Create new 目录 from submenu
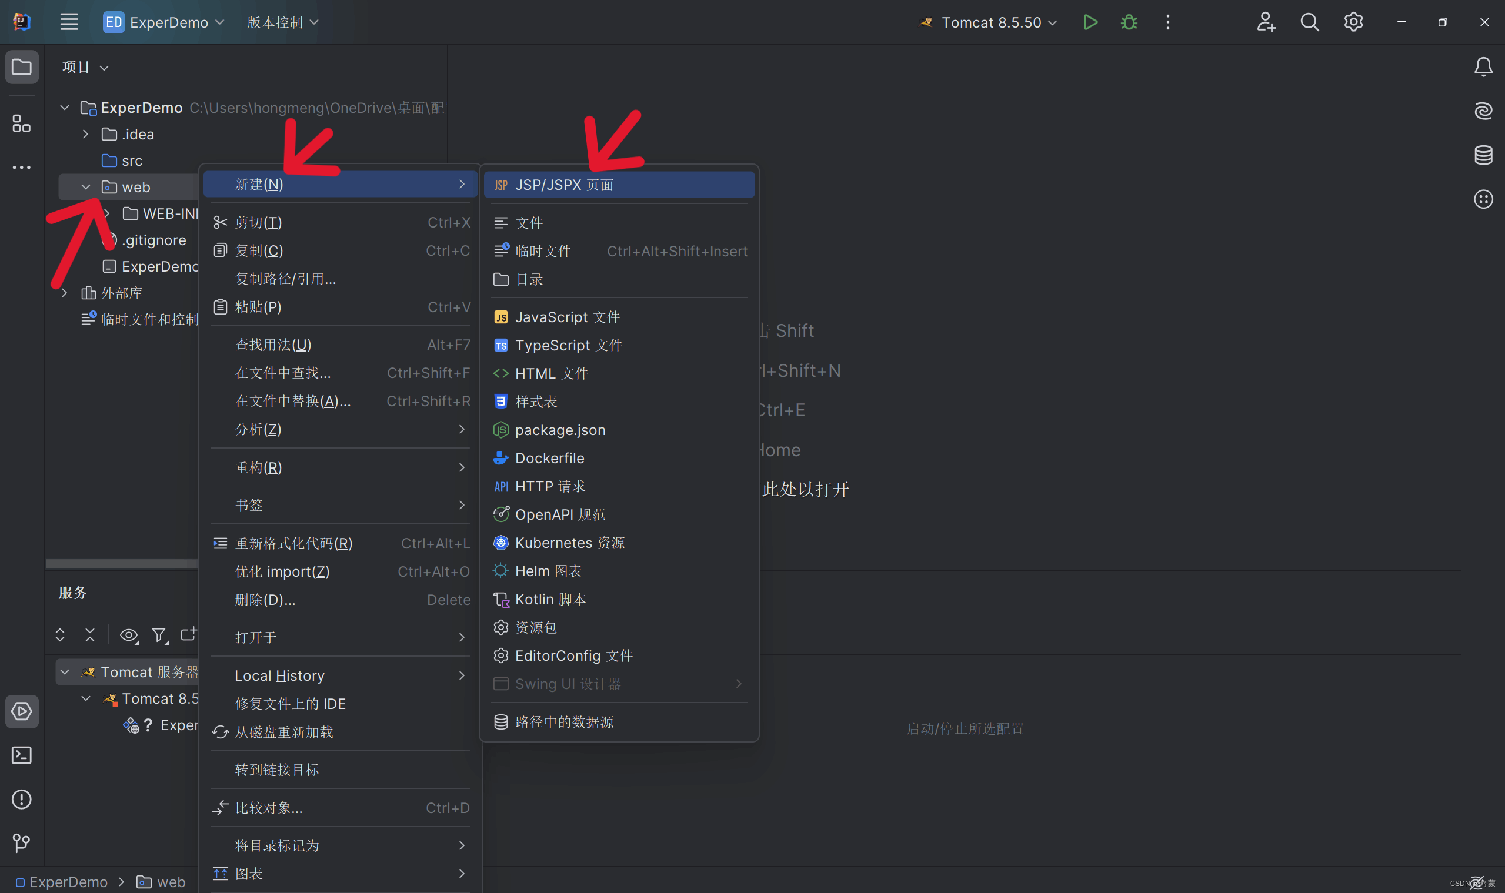 pos(619,279)
